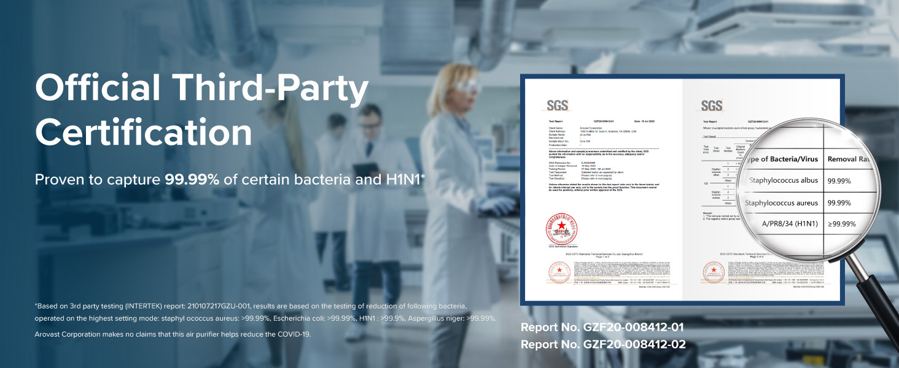
Task: Click the SGS logo on left report page
Action: pos(558,105)
